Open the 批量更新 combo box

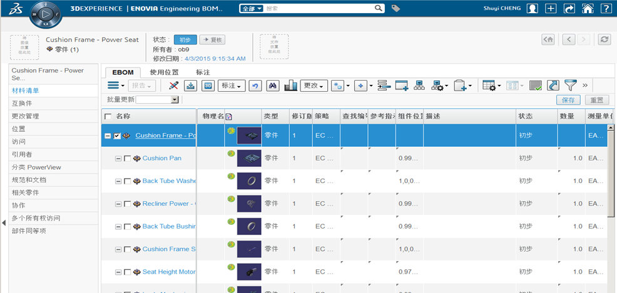[x=158, y=100]
